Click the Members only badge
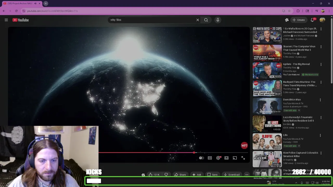Viewport: 333px width, 187px height. click(310, 75)
